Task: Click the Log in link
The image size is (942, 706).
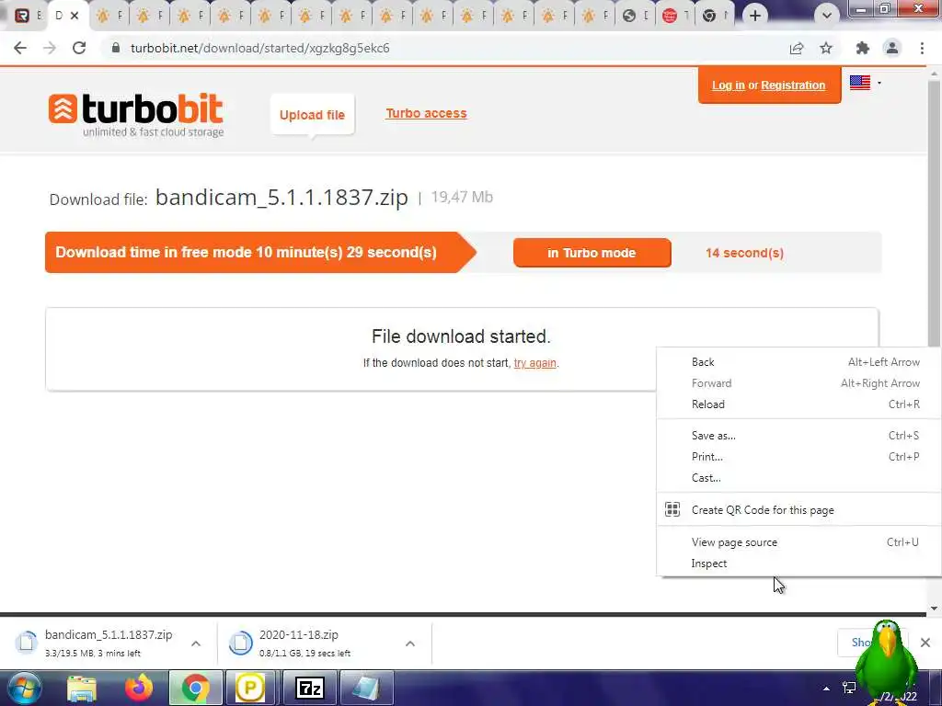Action: tap(729, 85)
